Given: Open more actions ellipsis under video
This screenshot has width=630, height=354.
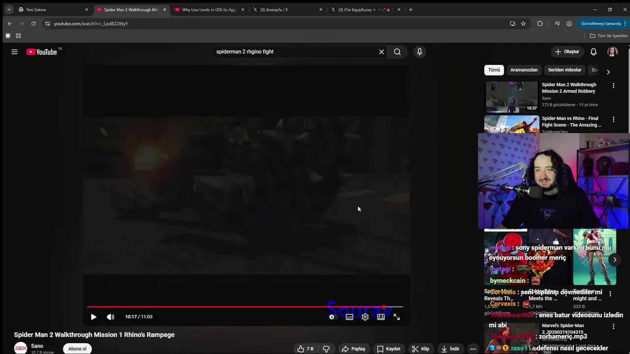Looking at the screenshot, I should 473,349.
